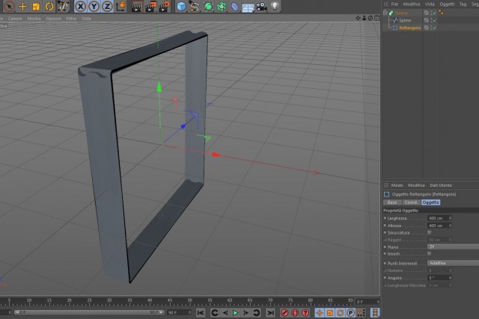The image size is (479, 319).
Task: Toggle Y axis lock
Action: (94, 7)
